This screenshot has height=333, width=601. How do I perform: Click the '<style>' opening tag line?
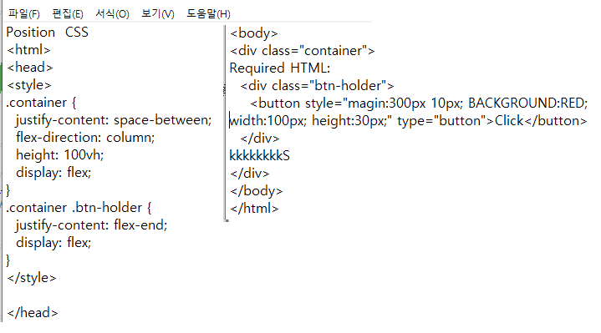29,85
